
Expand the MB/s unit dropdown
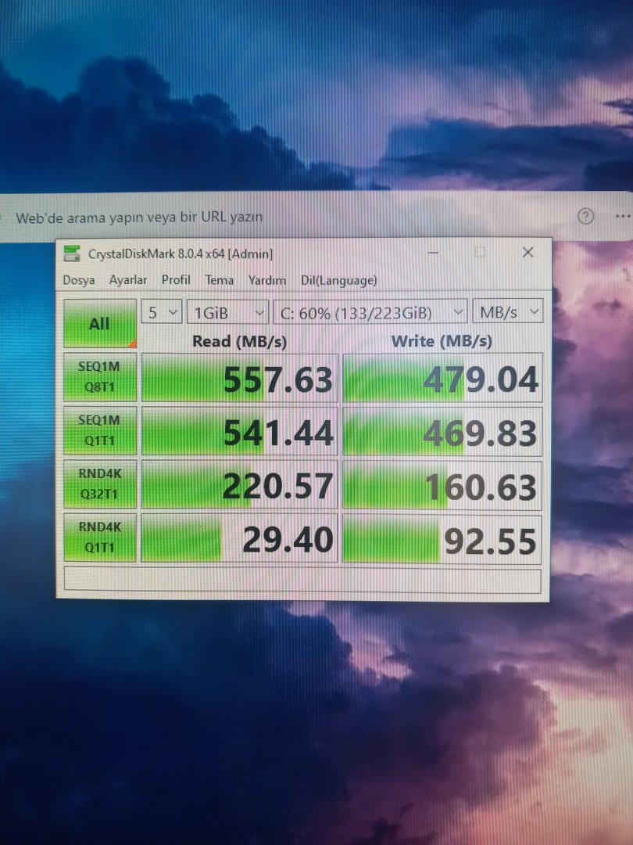click(508, 312)
